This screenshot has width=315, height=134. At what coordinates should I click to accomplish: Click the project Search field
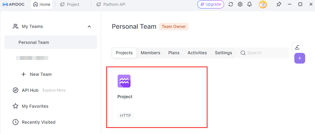(262, 53)
